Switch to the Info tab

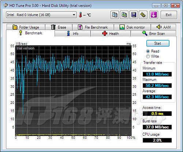(72, 34)
